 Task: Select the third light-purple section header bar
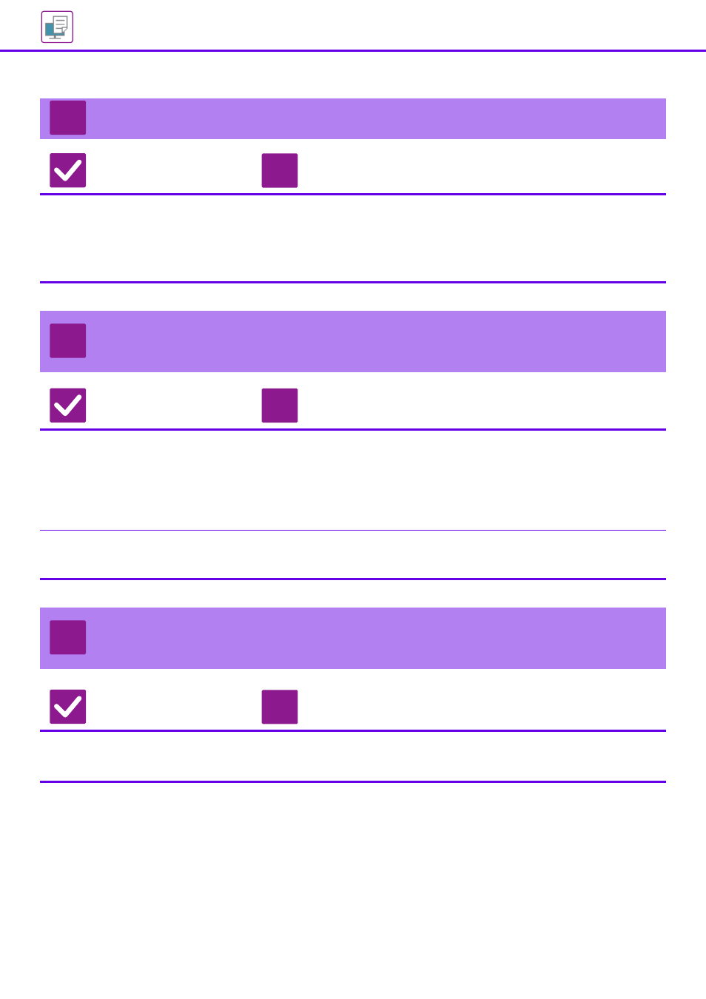tap(353, 638)
